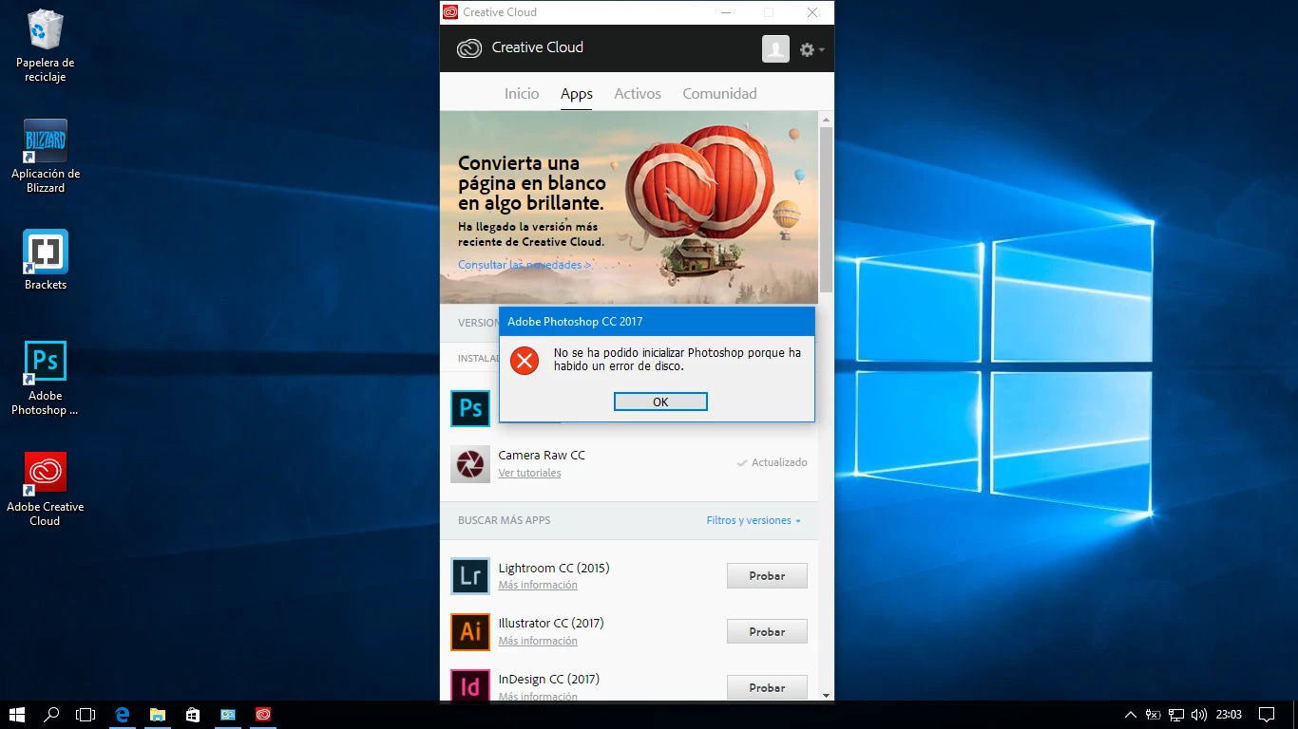The height and width of the screenshot is (729, 1298).
Task: Click the taskbar search magnifier icon
Action: click(52, 714)
